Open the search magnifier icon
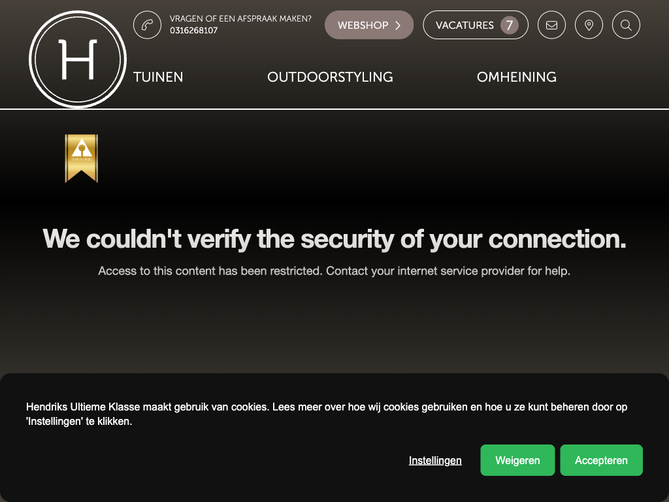Screen dimensions: 669x502 tap(626, 25)
